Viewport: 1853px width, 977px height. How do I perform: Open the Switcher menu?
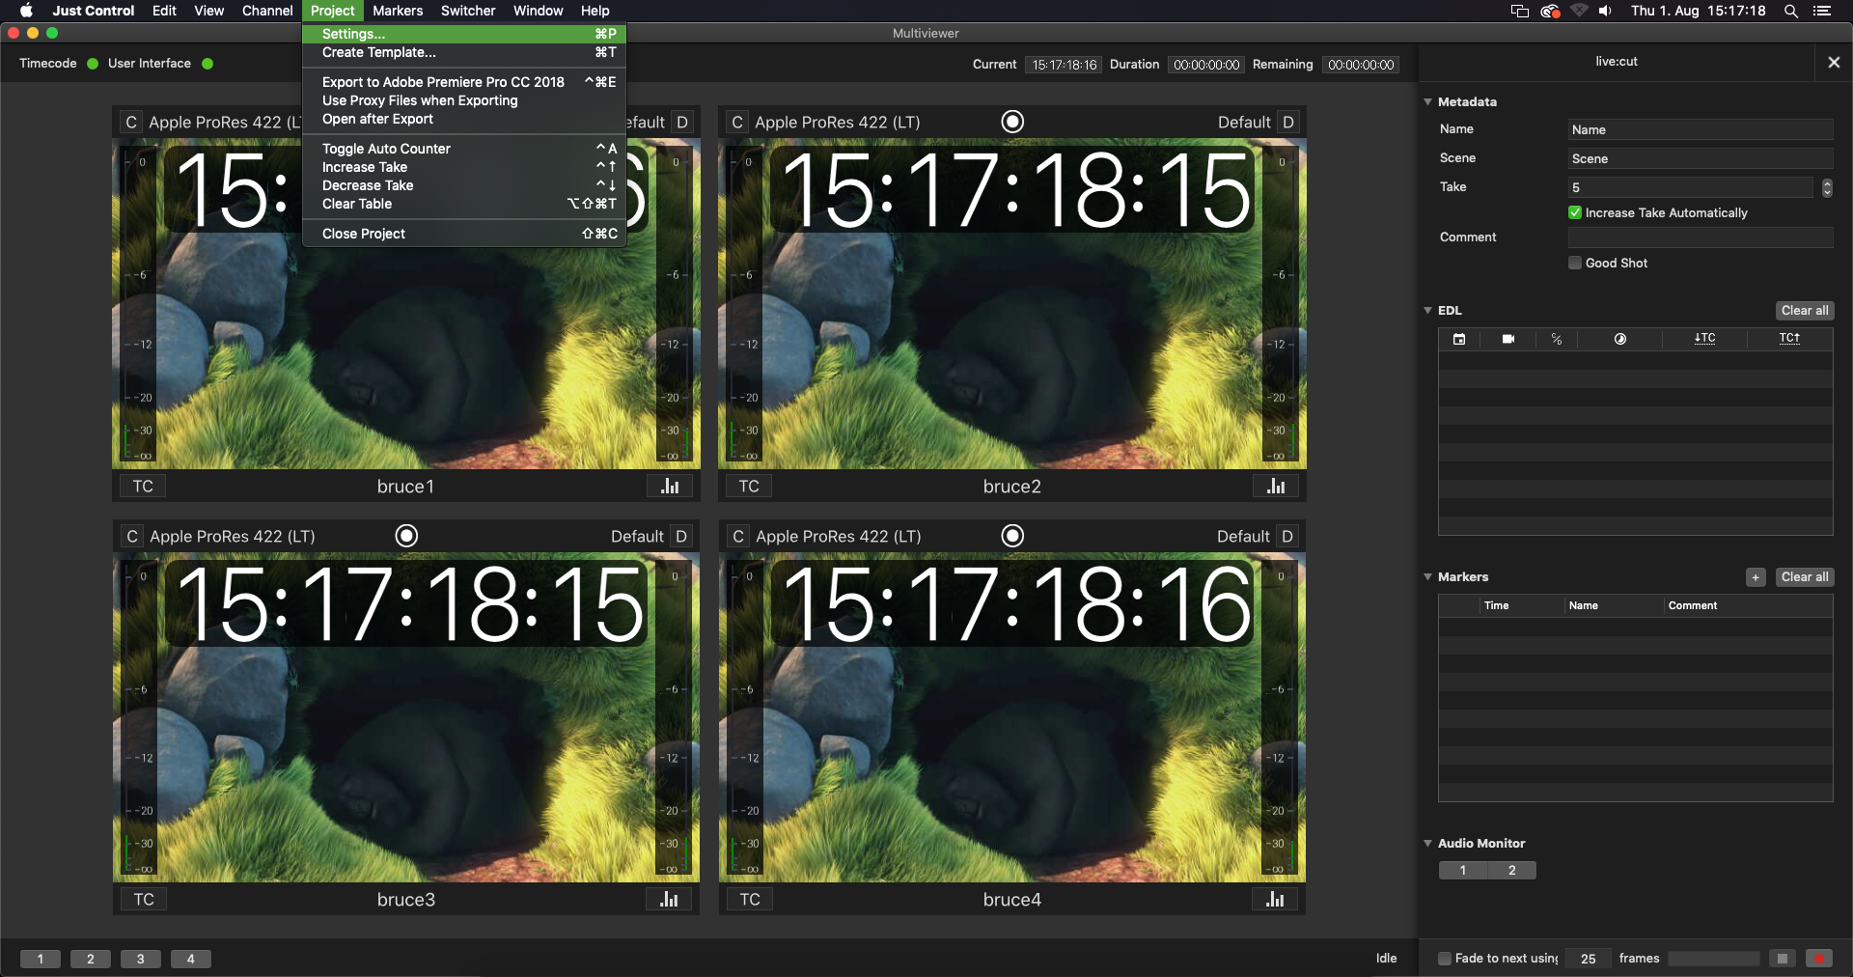(468, 11)
